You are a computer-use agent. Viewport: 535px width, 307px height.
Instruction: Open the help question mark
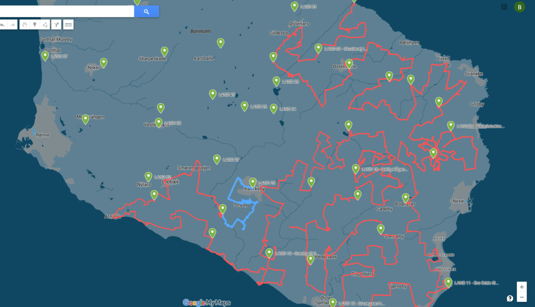point(510,298)
